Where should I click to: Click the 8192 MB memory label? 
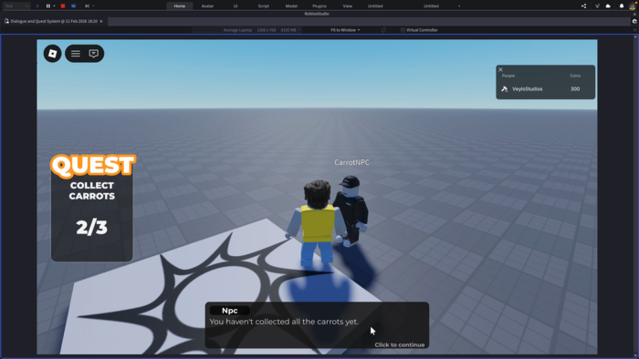pos(288,30)
